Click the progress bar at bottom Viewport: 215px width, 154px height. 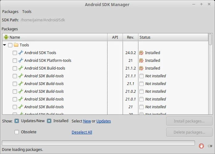[x=98, y=143]
